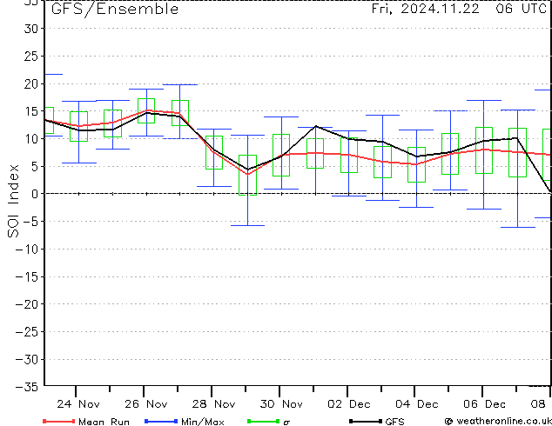The height and width of the screenshot is (426, 552).
Task: Click the '24 Nov' x-axis label
Action: tap(78, 404)
